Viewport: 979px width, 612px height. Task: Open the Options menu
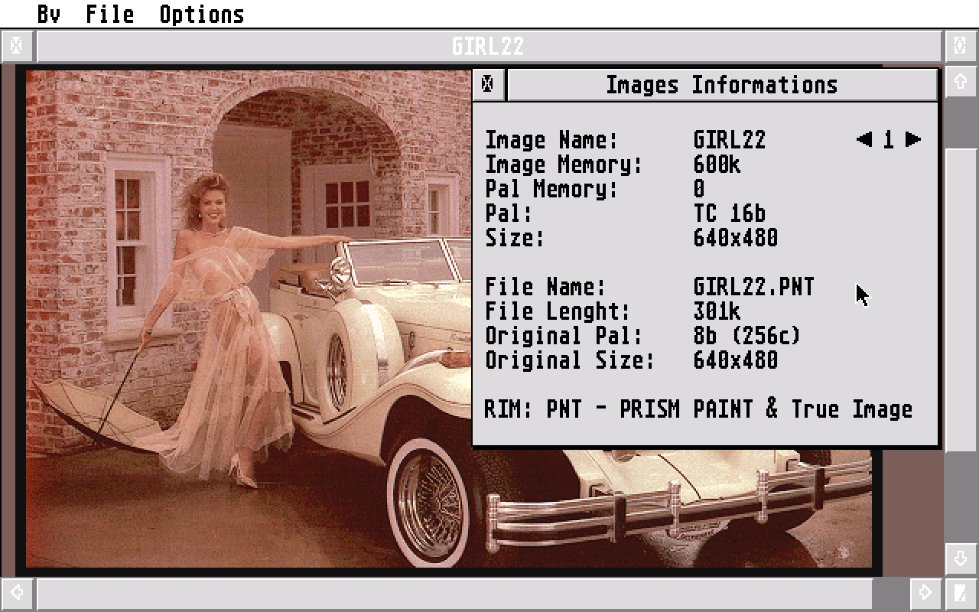click(x=202, y=14)
